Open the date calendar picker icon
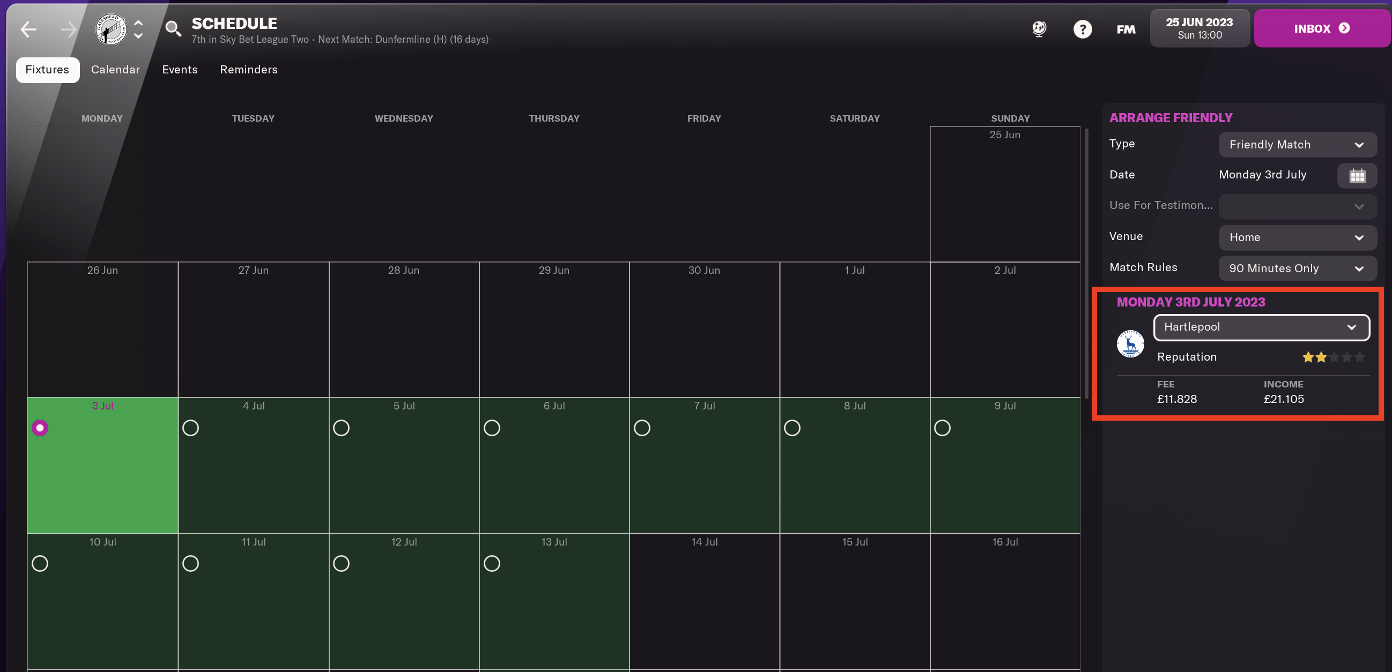Viewport: 1392px width, 672px height. (x=1357, y=176)
